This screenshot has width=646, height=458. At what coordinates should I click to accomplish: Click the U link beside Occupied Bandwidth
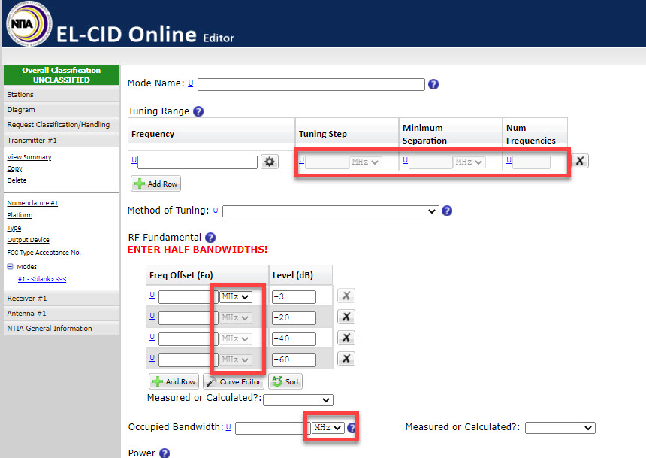pyautogui.click(x=228, y=427)
